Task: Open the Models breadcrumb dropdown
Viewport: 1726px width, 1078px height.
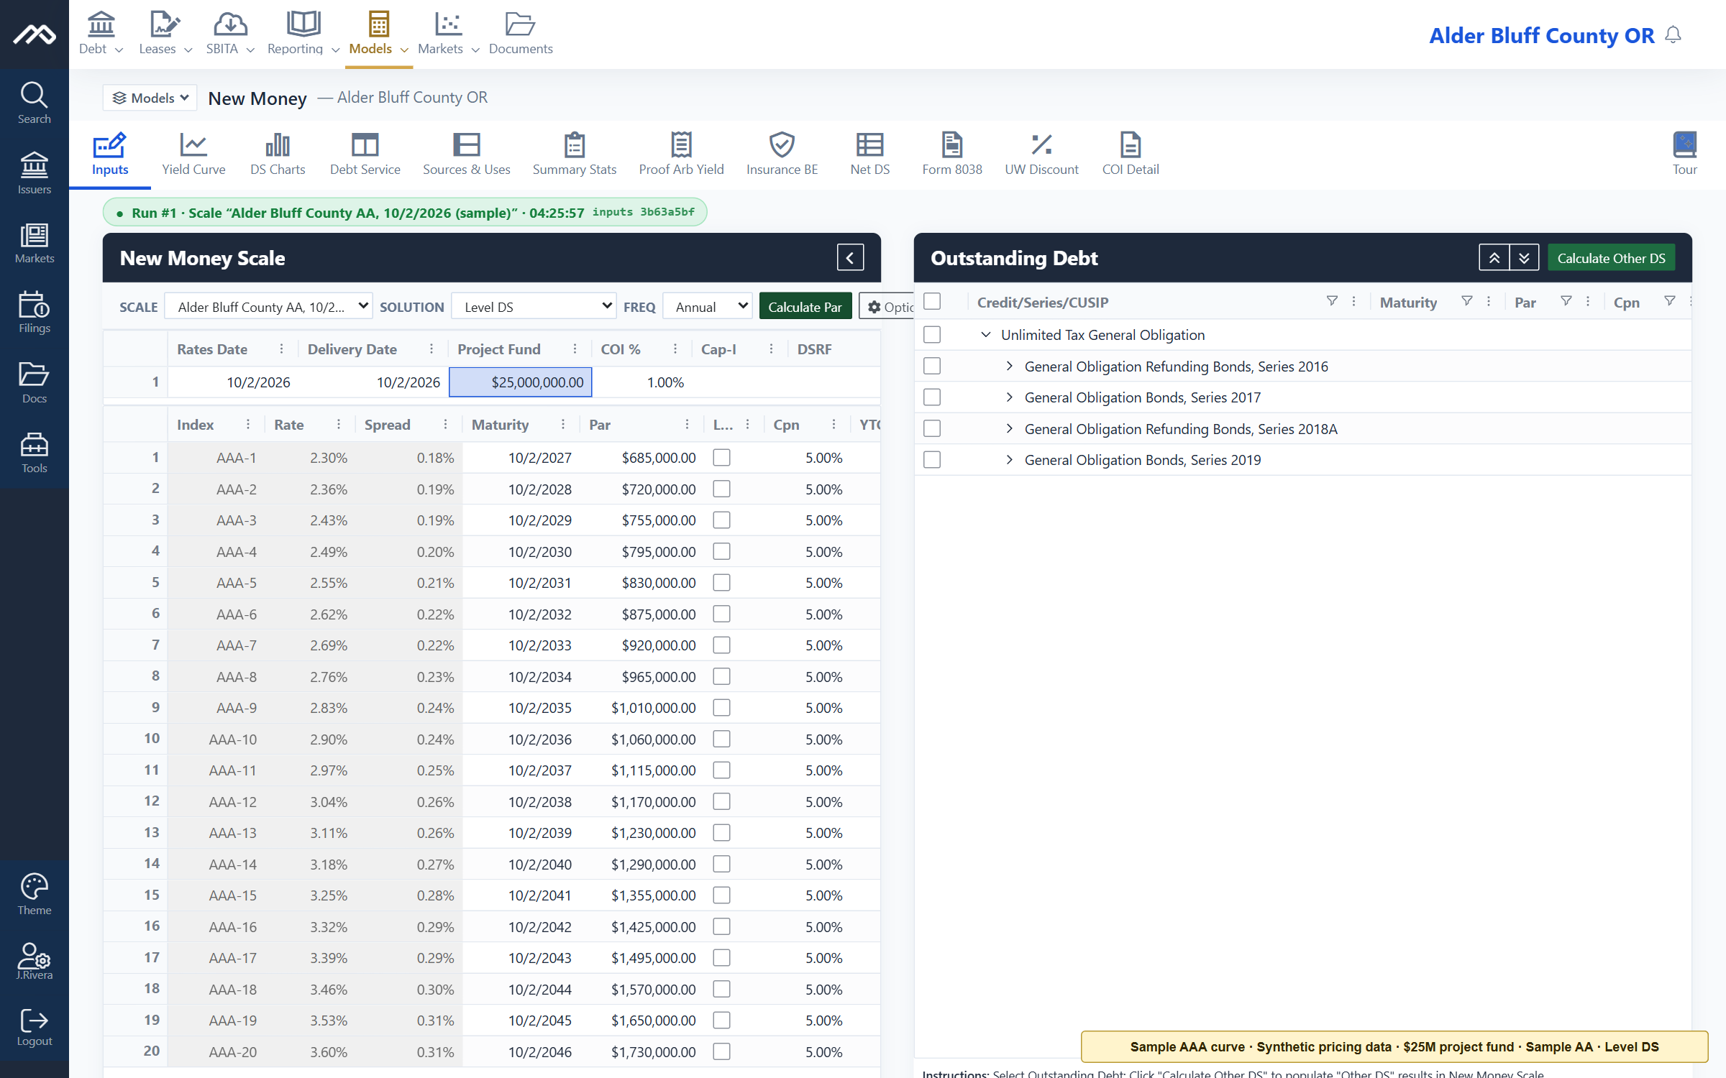Action: tap(150, 98)
